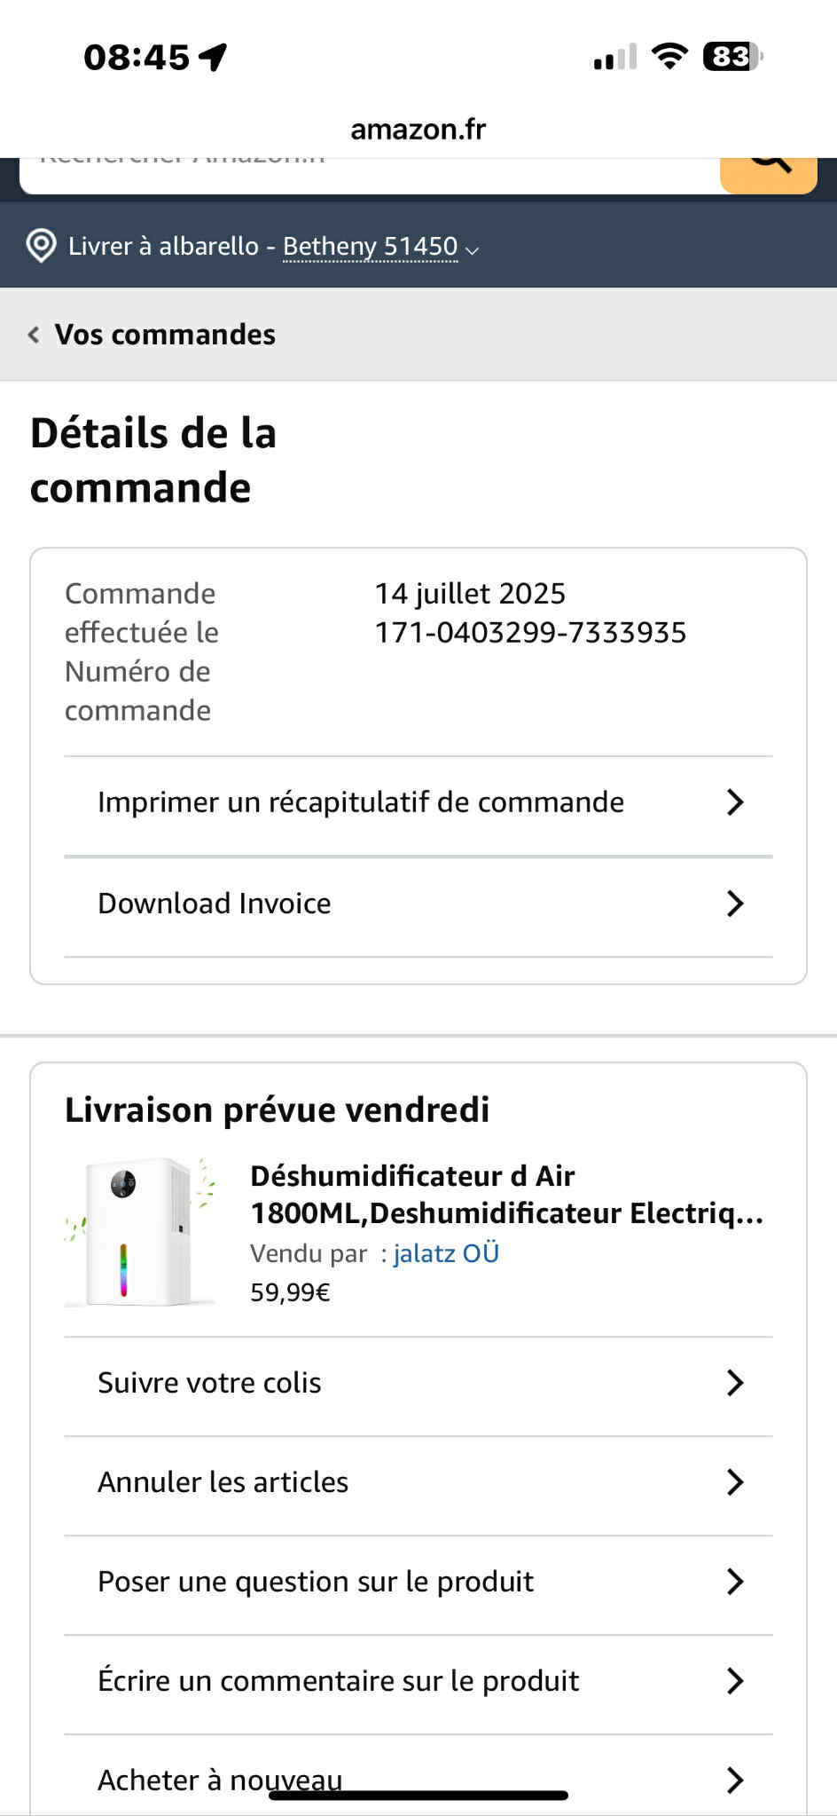Select Suivre votre colis
This screenshot has width=837, height=1816.
(x=209, y=1383)
